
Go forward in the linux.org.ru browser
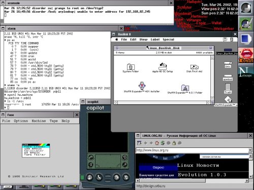click(151, 143)
